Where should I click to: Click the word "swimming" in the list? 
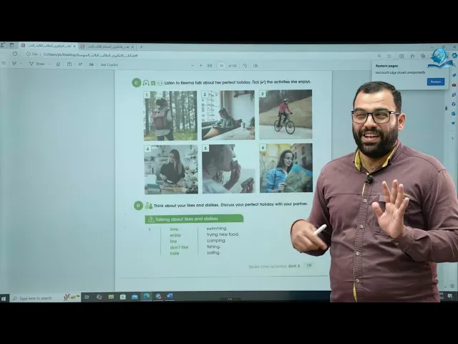point(216,228)
